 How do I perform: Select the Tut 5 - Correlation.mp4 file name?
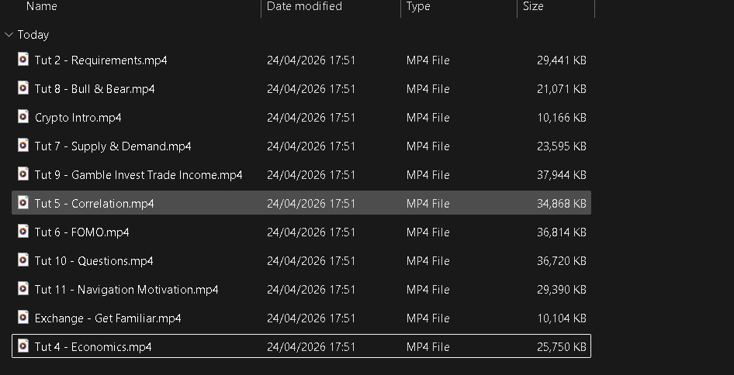(94, 204)
